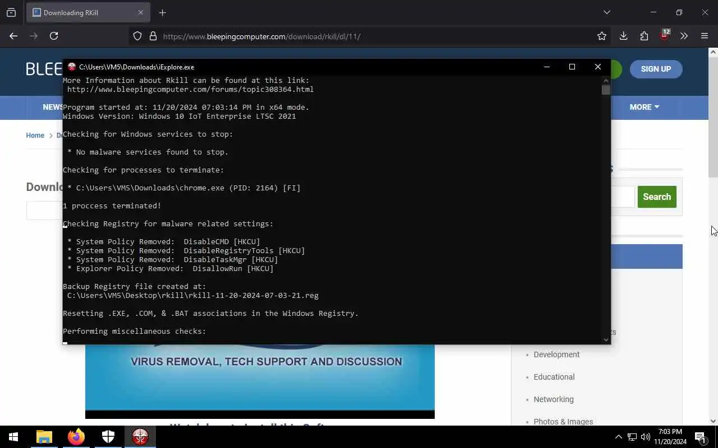The image size is (718, 448).
Task: Click the backup .reg file path
Action: pyautogui.click(x=193, y=296)
